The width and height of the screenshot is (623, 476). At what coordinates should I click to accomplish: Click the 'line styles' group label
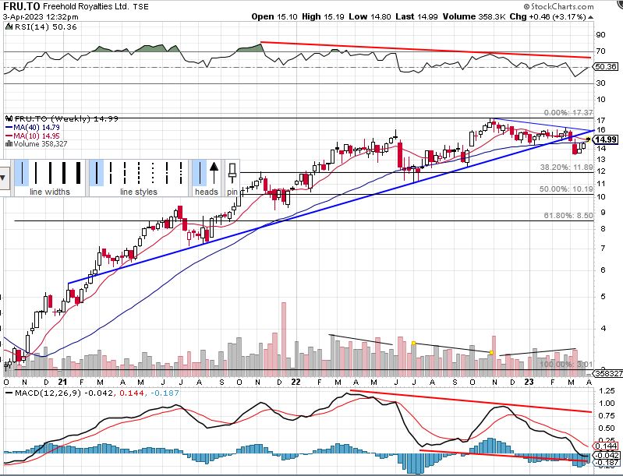(x=139, y=192)
